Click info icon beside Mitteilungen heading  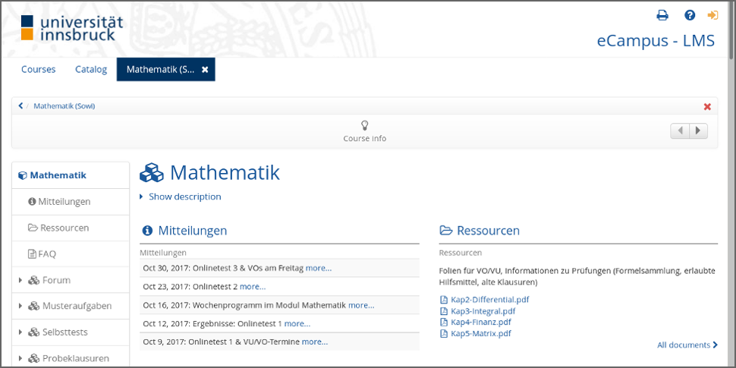point(147,231)
